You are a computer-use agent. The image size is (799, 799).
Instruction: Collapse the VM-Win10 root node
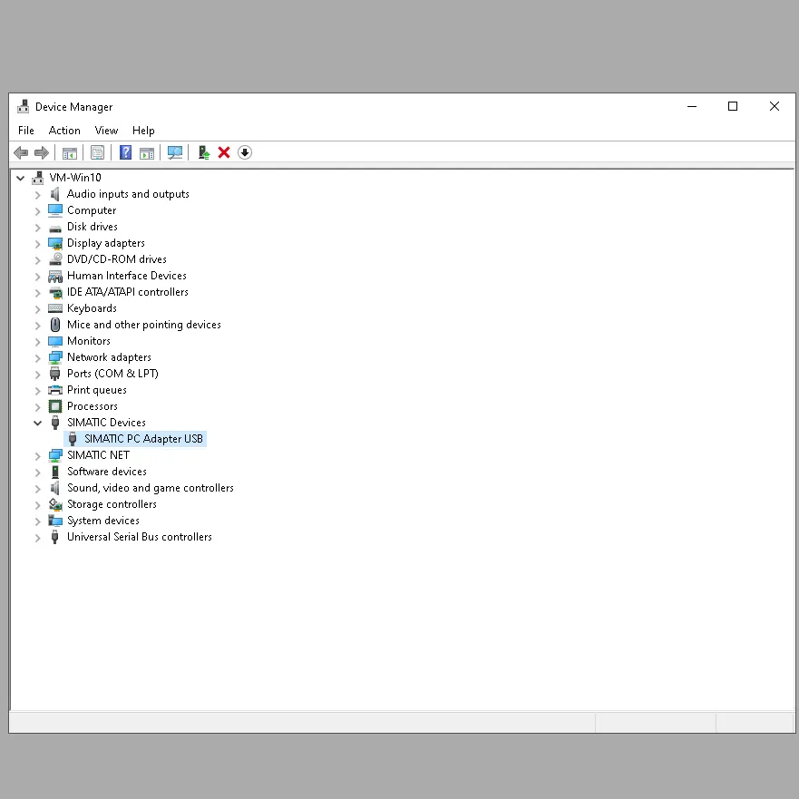tap(21, 178)
